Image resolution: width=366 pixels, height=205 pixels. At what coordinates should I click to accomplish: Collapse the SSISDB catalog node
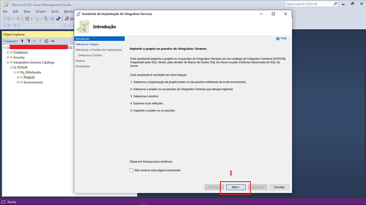click(11, 67)
